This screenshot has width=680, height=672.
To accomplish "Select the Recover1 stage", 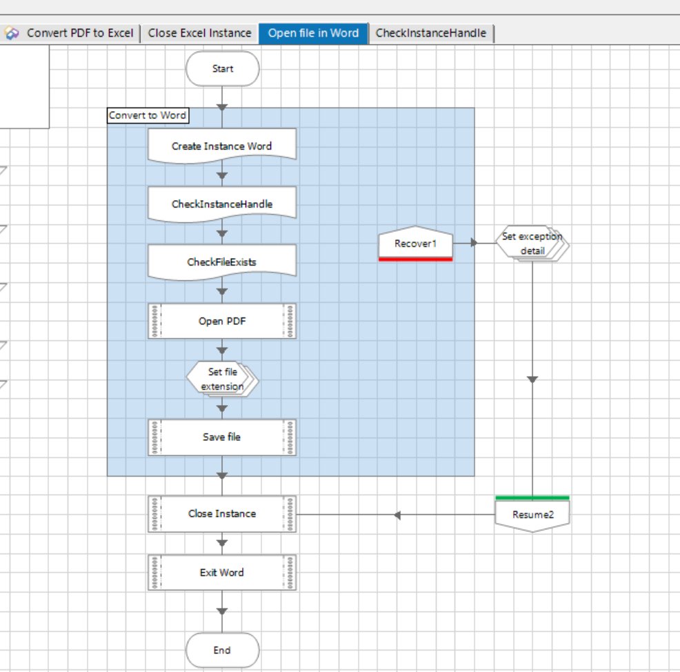I will point(415,244).
